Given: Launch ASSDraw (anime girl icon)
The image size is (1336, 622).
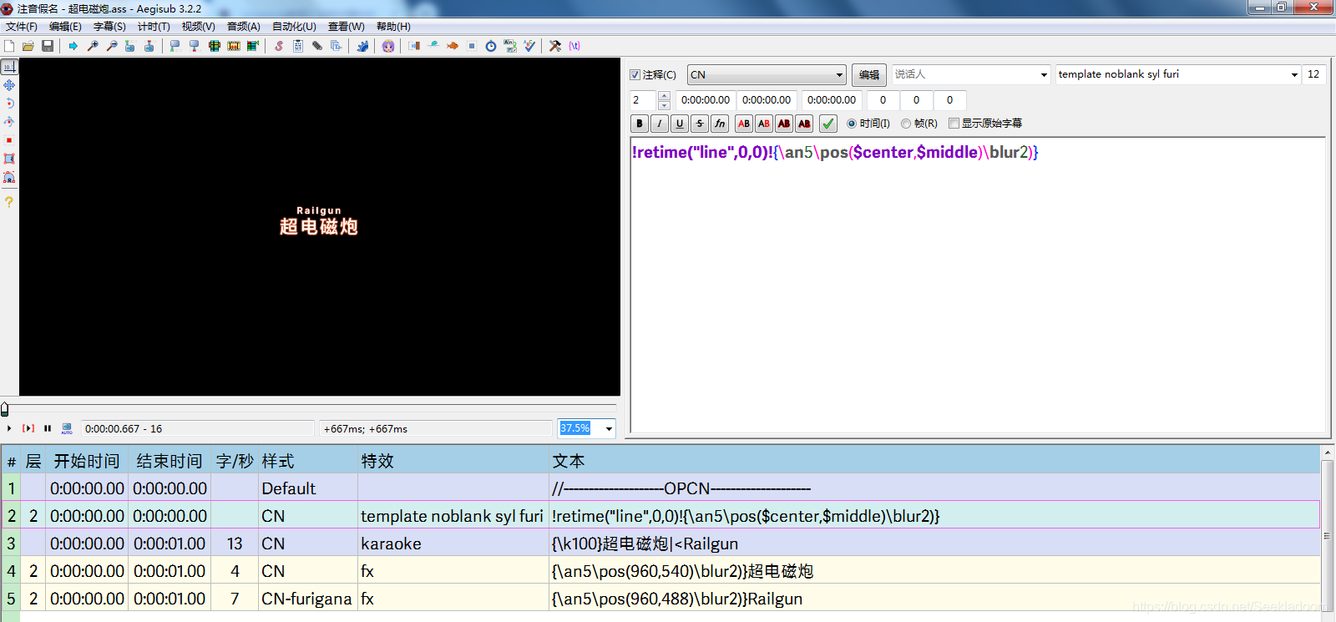Looking at the screenshot, I should (x=388, y=46).
